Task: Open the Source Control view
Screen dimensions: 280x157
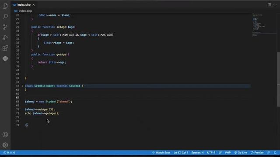Action: point(5,27)
